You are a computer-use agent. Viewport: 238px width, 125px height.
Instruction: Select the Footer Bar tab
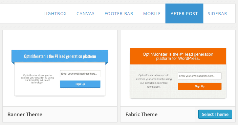(119, 14)
